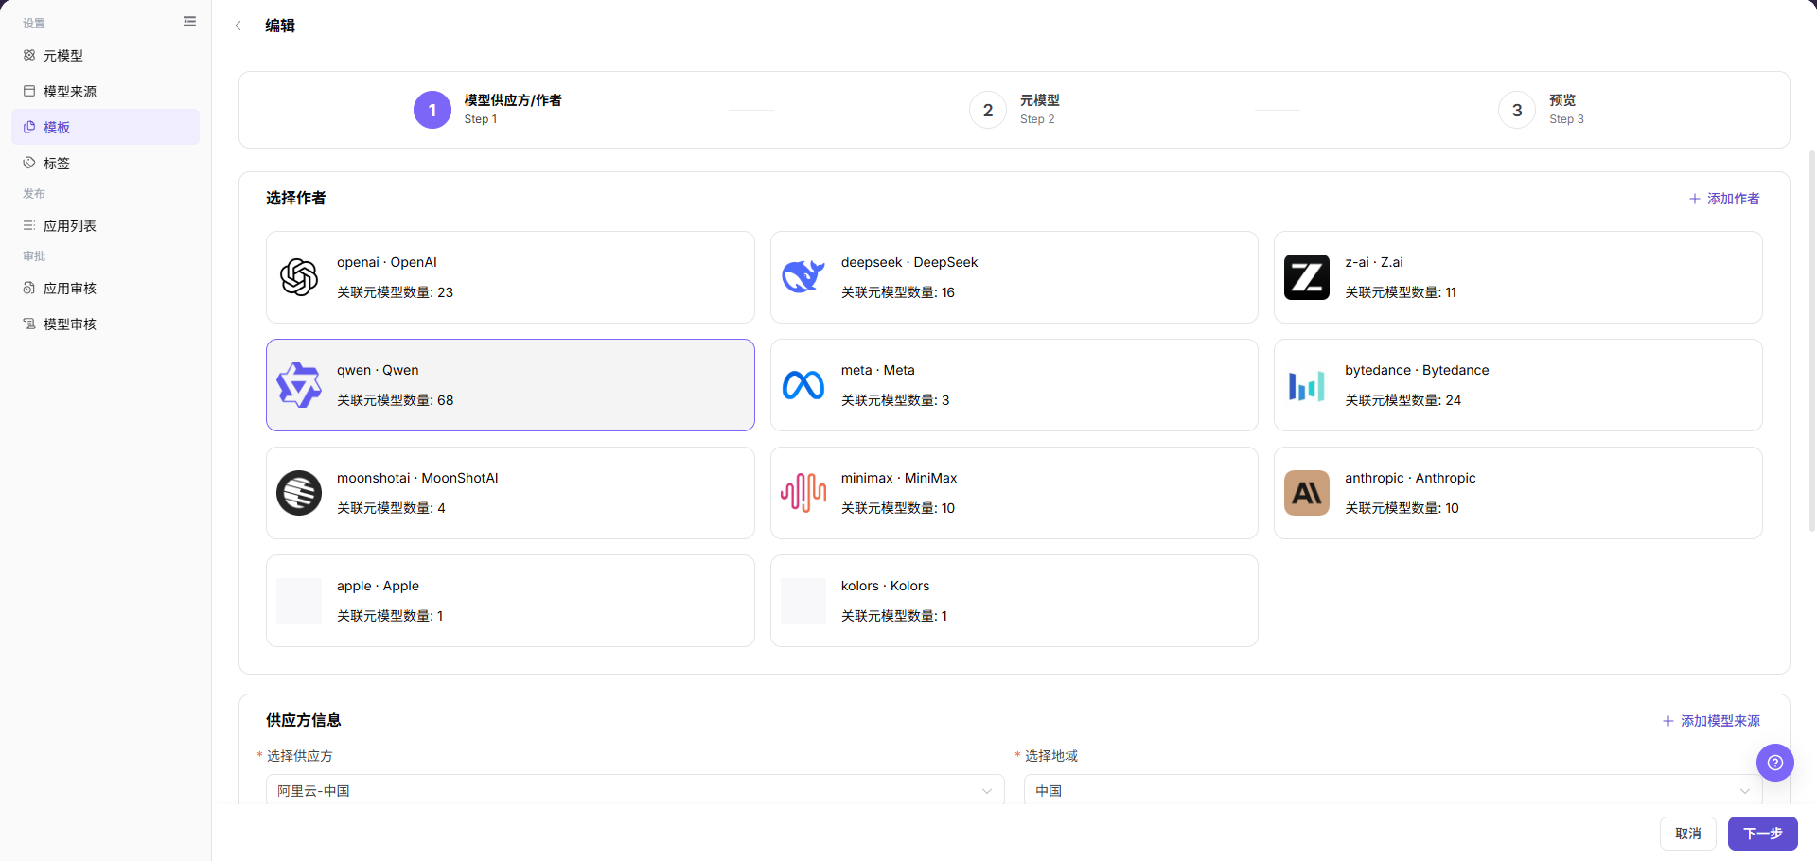Click the Bytedance logo icon
Screen dimensions: 1817x861
[x=1307, y=385]
